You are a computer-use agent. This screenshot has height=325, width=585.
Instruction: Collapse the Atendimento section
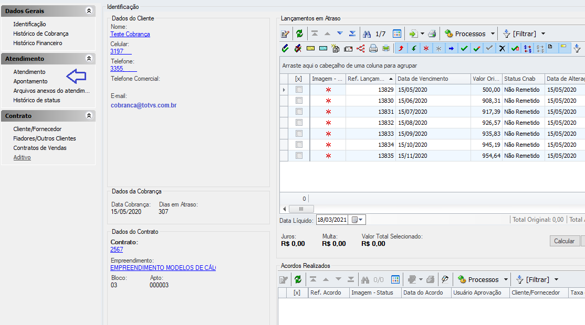click(x=89, y=59)
